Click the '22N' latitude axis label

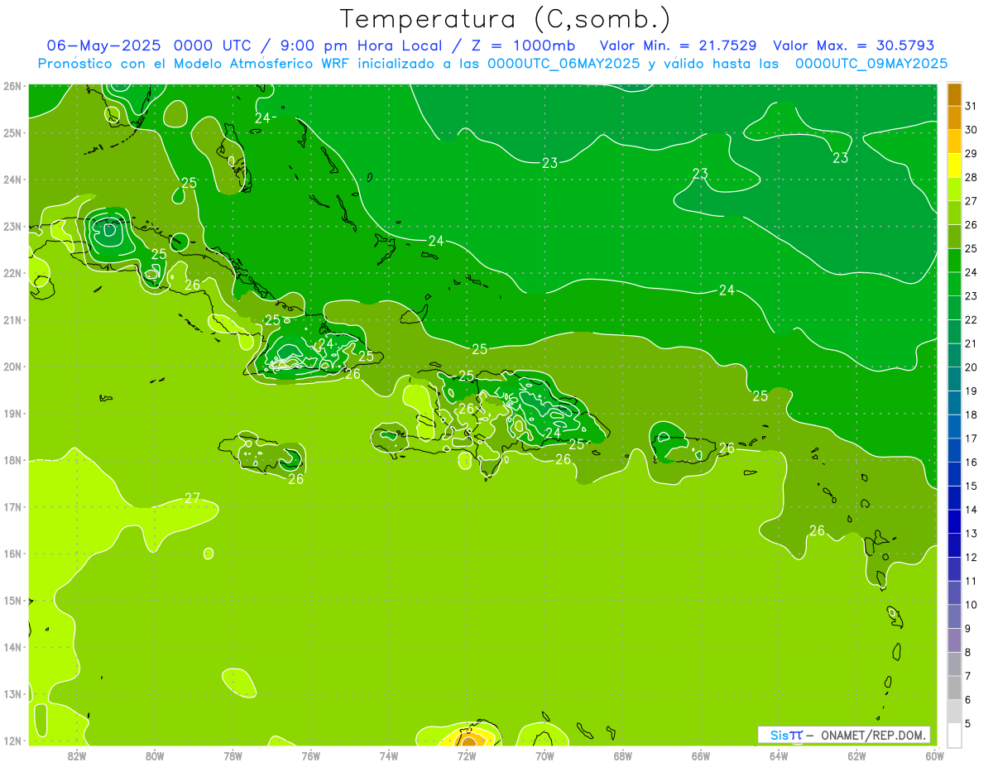click(12, 273)
